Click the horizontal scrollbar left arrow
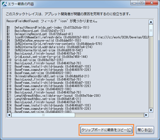This screenshot has height=140, width=160. (x=9, y=115)
